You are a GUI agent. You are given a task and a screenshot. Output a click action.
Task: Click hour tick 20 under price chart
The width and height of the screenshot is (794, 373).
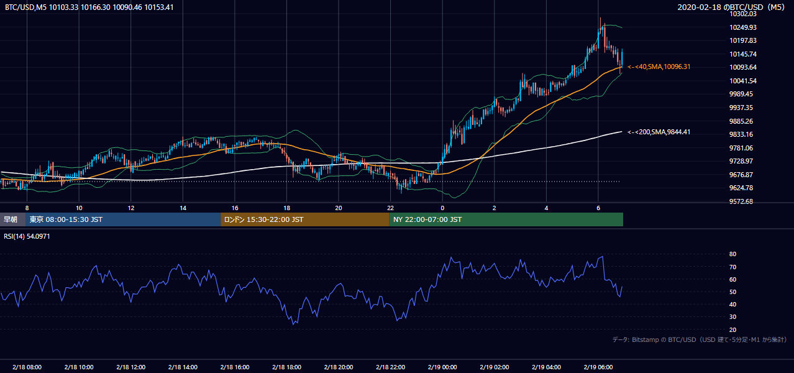339,208
